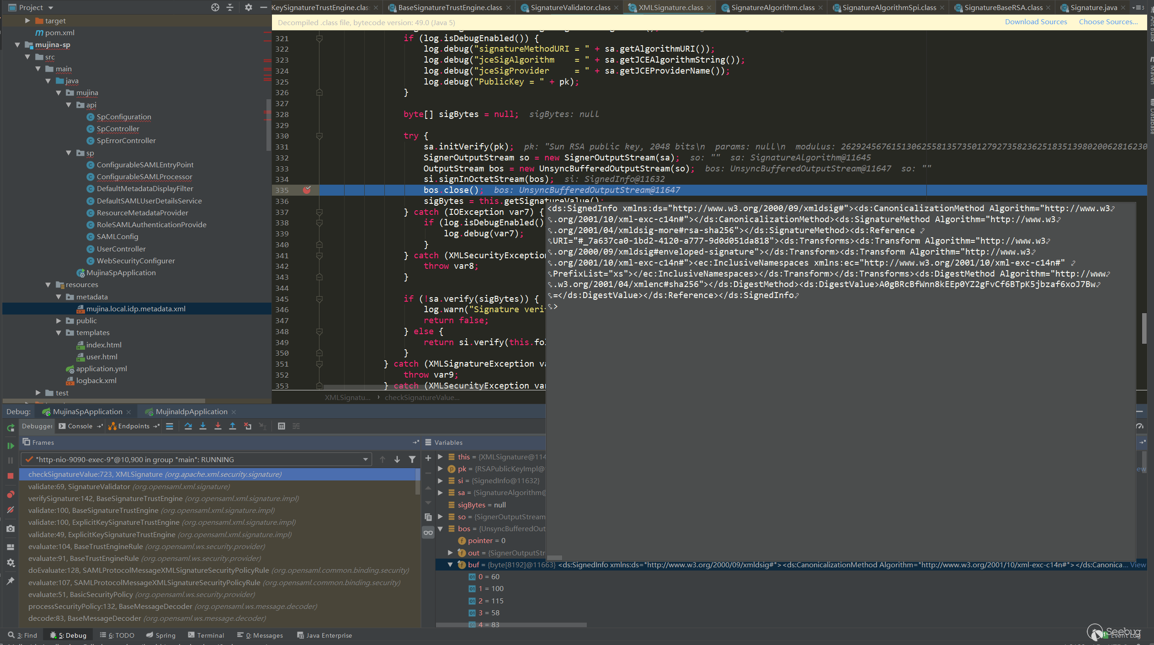Open the Console debug tab
The width and height of the screenshot is (1154, 645).
(x=80, y=426)
